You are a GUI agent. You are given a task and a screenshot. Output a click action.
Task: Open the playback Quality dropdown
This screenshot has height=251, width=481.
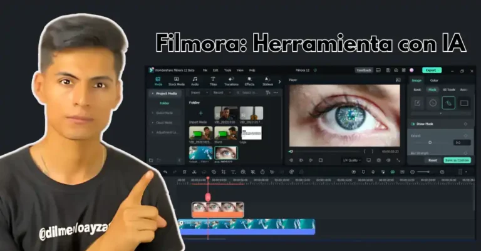[x=351, y=160]
